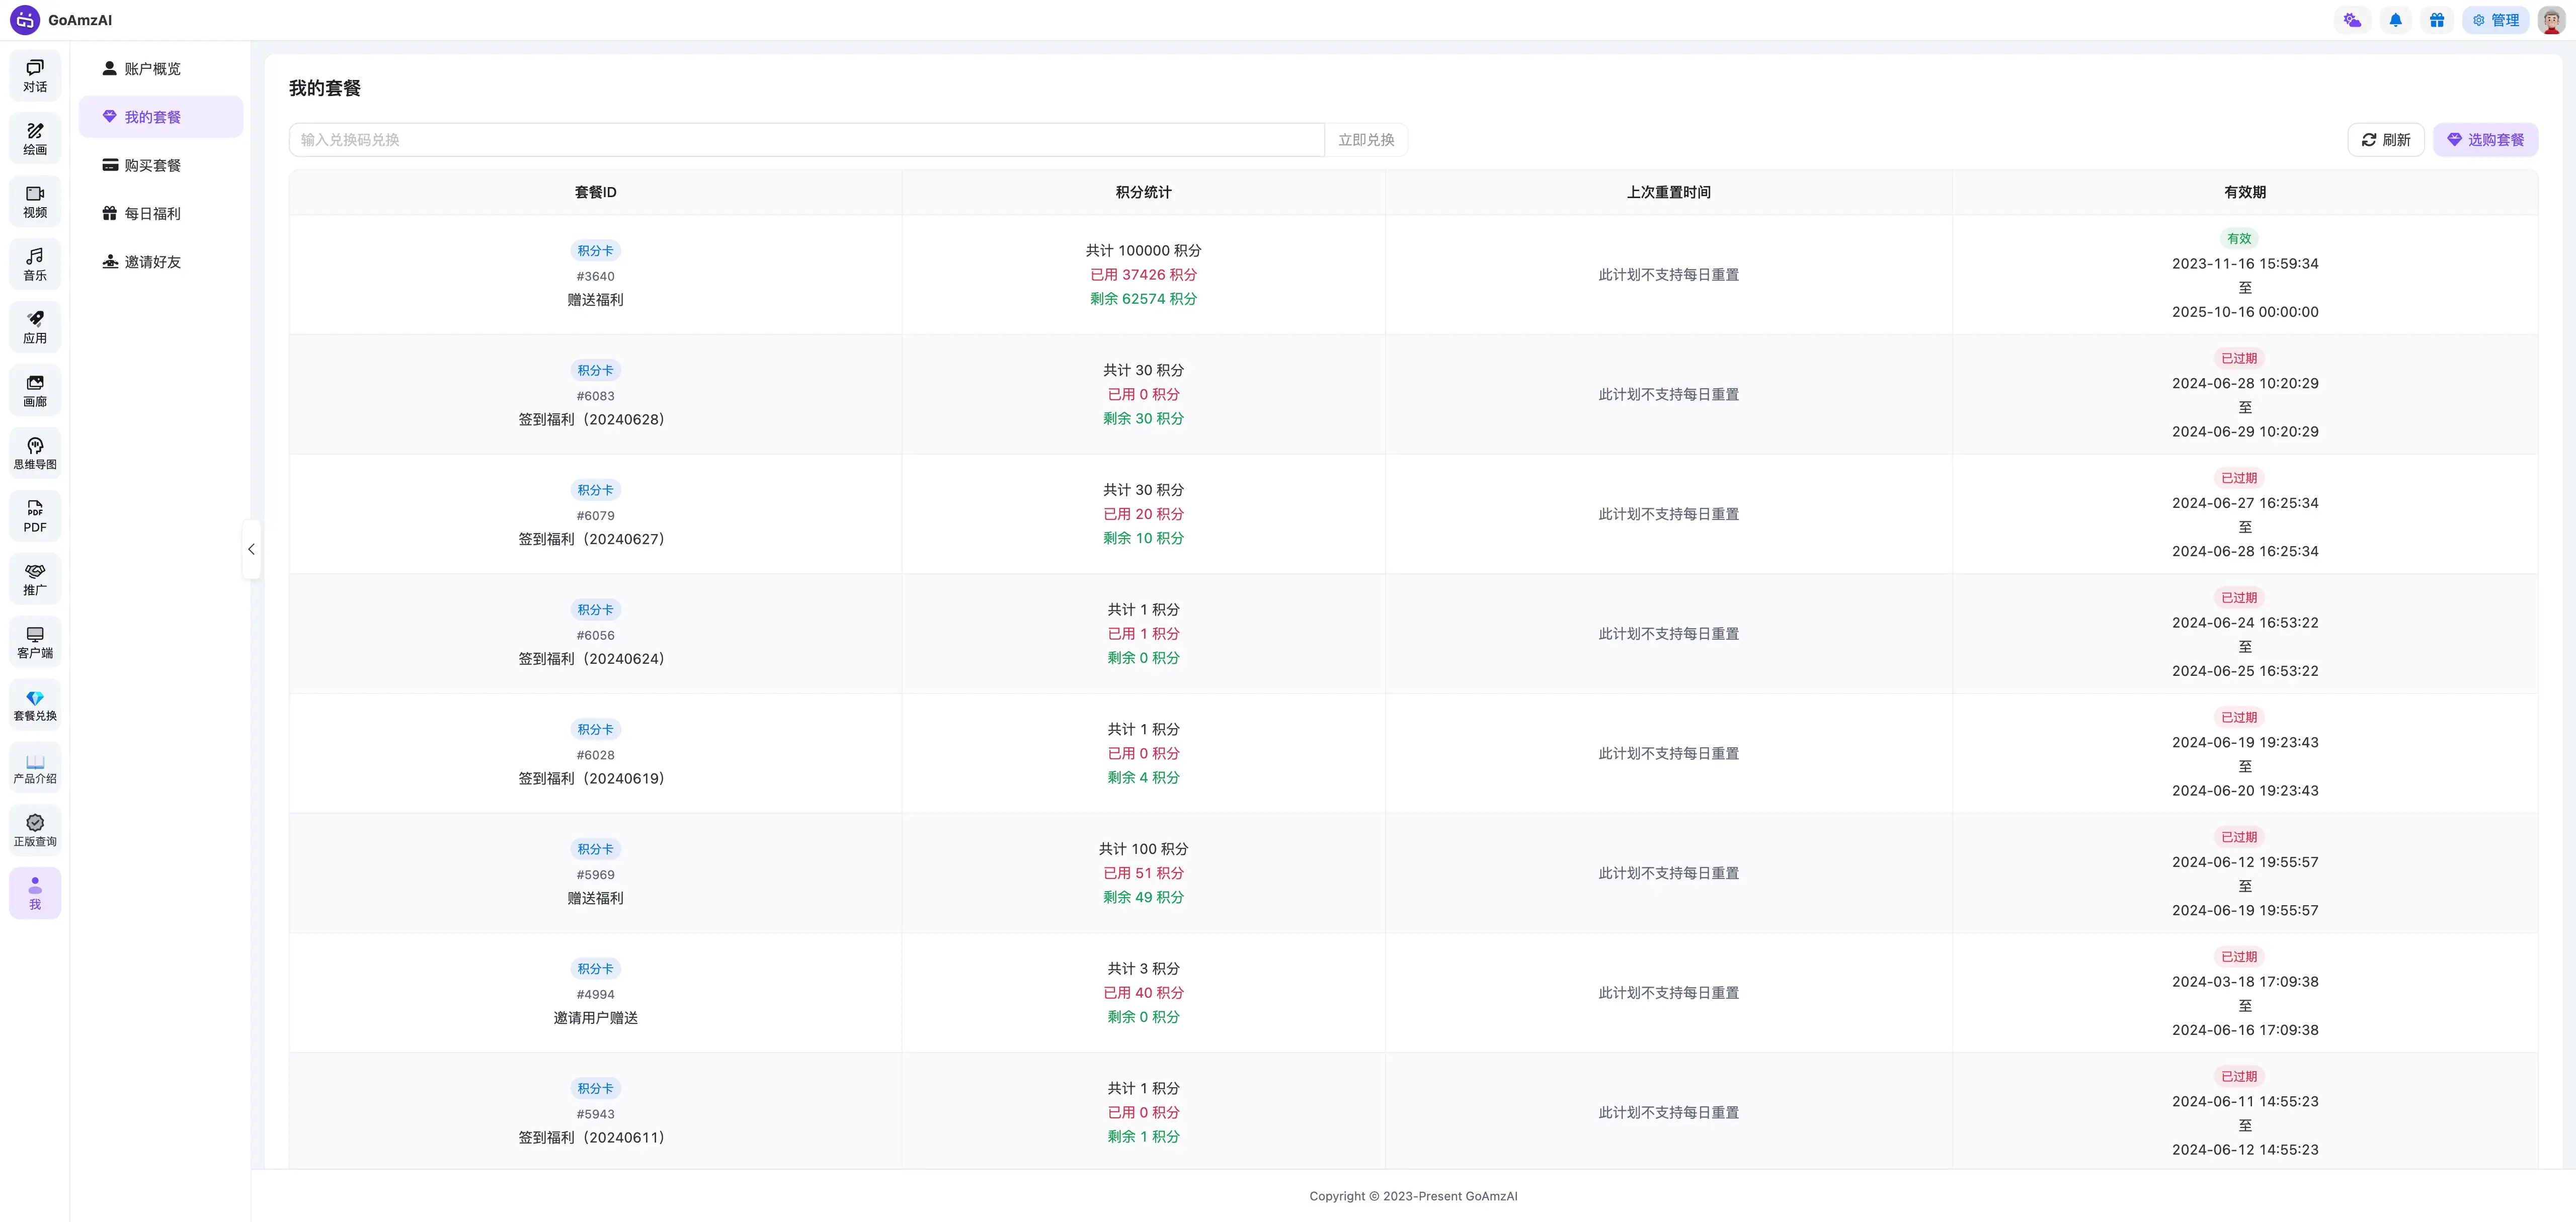This screenshot has height=1222, width=2576.
Task: Click the notification bell icon
Action: pyautogui.click(x=2395, y=20)
